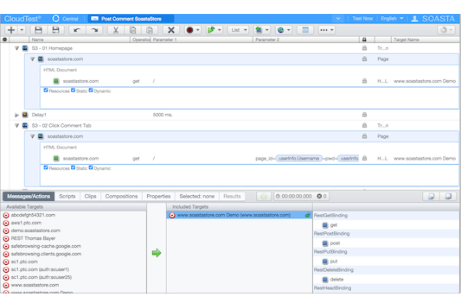The height and width of the screenshot is (307, 461).
Task: Open the refresh spinner dropdown in the toolbar
Action: click(446, 30)
